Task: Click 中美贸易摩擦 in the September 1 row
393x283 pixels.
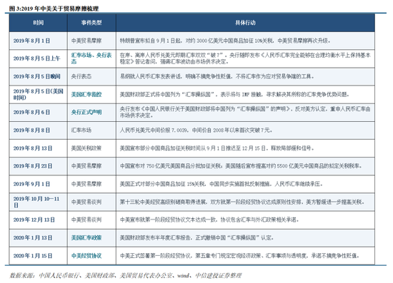Action: coord(86,184)
